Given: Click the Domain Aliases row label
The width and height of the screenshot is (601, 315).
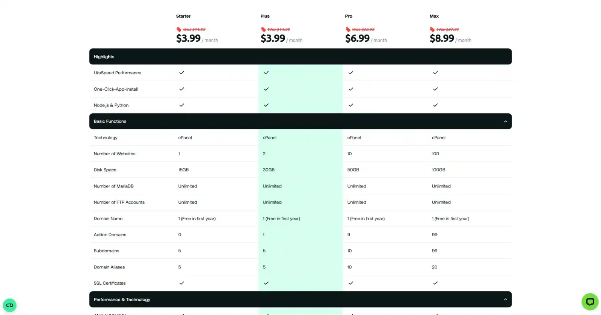Looking at the screenshot, I should [x=109, y=267].
